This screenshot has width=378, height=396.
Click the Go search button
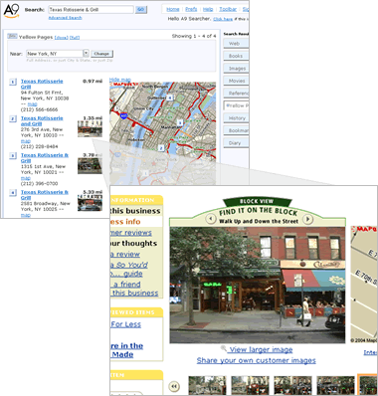click(141, 10)
